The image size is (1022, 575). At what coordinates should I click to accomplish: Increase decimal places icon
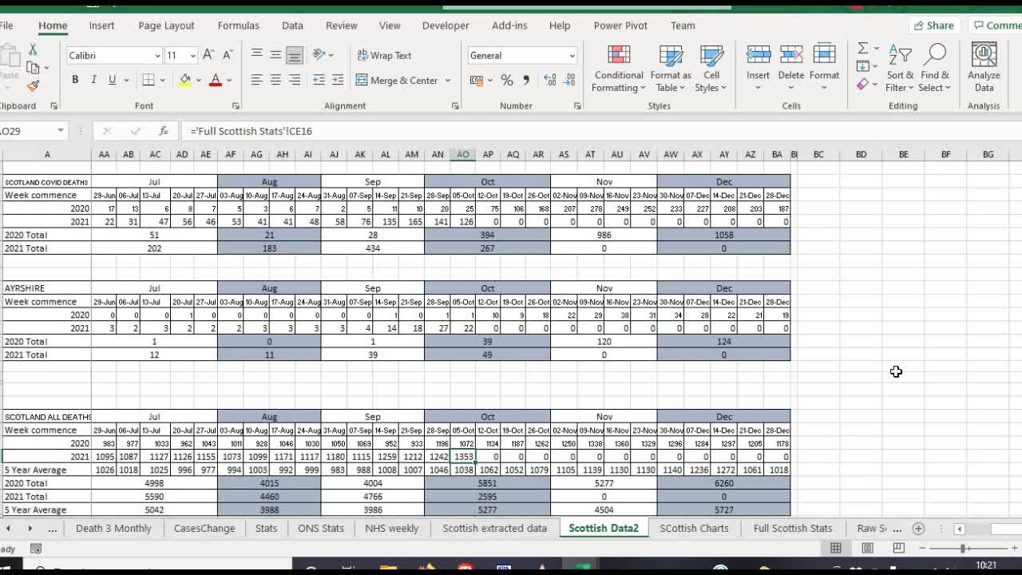click(x=550, y=80)
